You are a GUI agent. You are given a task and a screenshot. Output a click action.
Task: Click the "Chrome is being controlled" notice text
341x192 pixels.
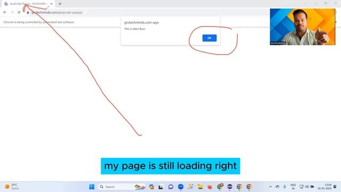pos(39,22)
